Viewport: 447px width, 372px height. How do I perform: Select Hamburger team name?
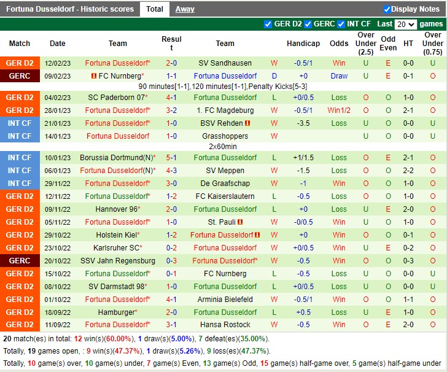pyautogui.click(x=116, y=312)
